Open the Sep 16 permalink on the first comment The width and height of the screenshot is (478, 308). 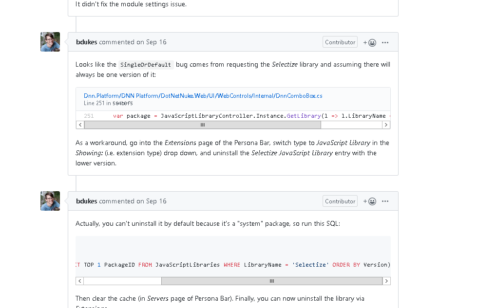point(156,42)
